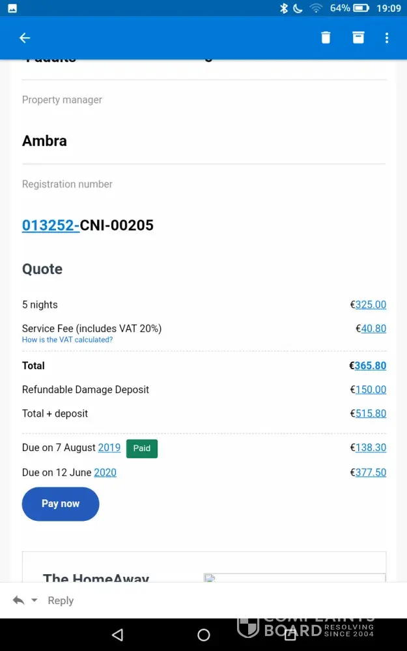Tap the green Paid status badge

[142, 449]
